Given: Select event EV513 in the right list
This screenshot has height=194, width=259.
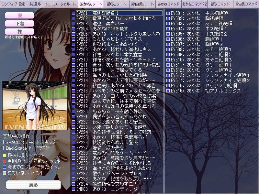Looking at the screenshot, I should [210, 75].
